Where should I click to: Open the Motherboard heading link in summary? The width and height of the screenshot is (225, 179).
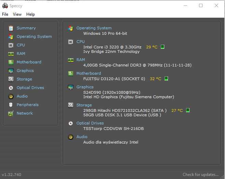tap(88, 73)
